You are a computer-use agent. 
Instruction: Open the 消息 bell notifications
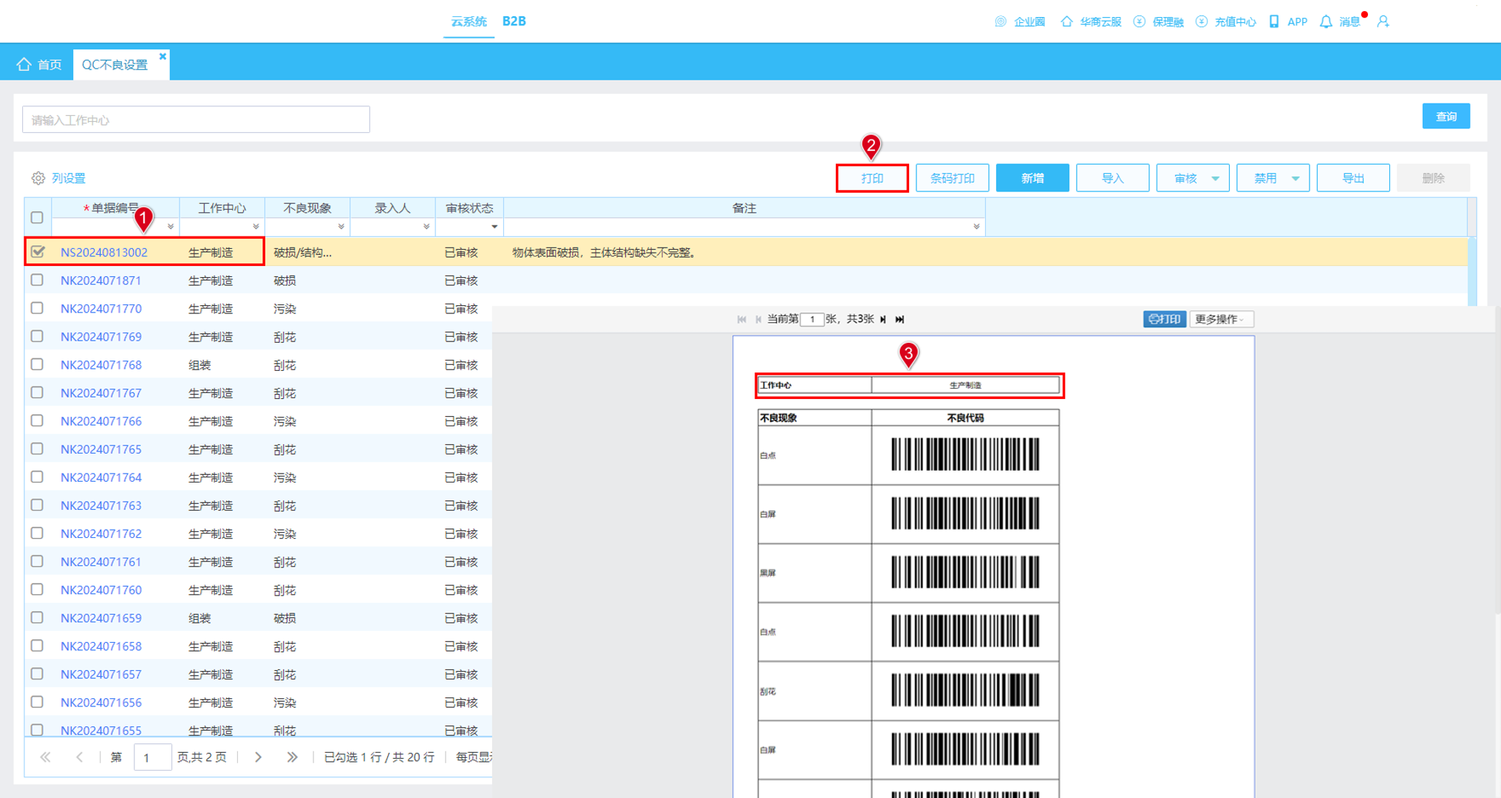click(1326, 21)
